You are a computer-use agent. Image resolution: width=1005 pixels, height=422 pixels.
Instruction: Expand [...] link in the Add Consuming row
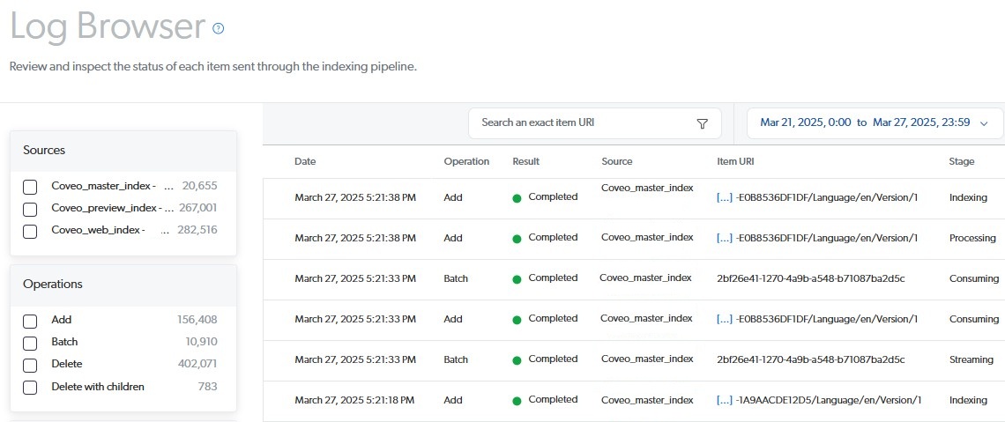coord(725,319)
